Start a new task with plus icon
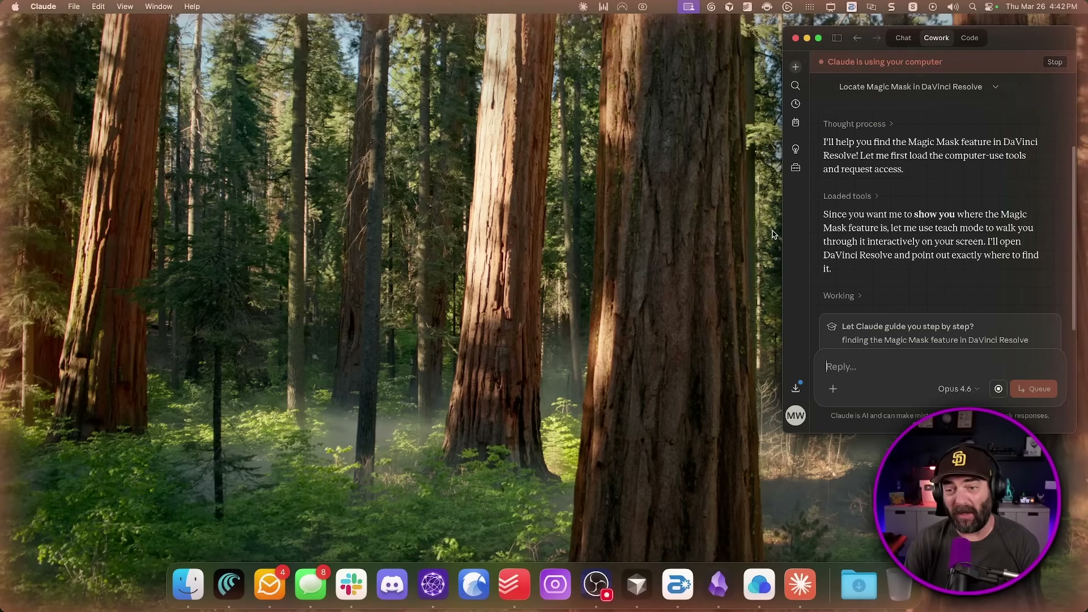The width and height of the screenshot is (1088, 612). tap(796, 67)
